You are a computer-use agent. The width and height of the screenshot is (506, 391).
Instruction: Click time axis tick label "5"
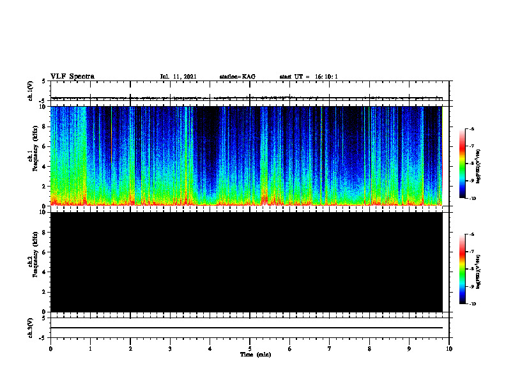click(x=250, y=349)
